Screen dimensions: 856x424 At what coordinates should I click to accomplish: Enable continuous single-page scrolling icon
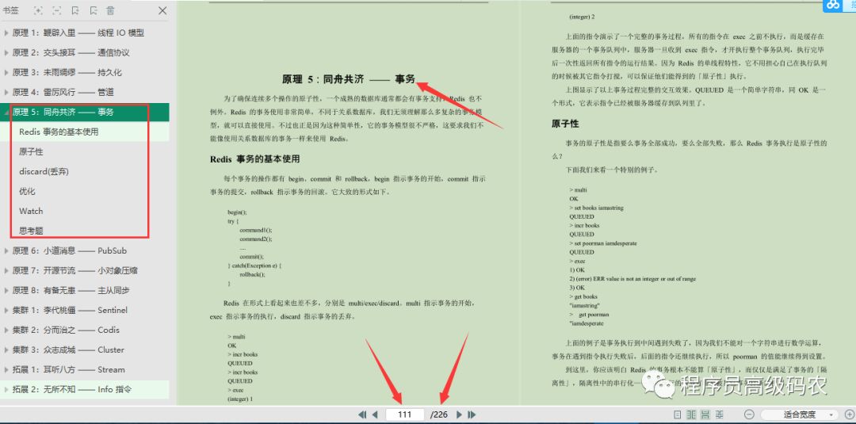[x=705, y=414]
